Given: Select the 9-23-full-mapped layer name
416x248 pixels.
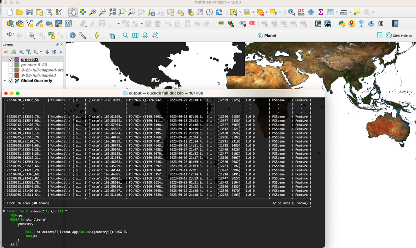Looking at the screenshot, I should [38, 75].
